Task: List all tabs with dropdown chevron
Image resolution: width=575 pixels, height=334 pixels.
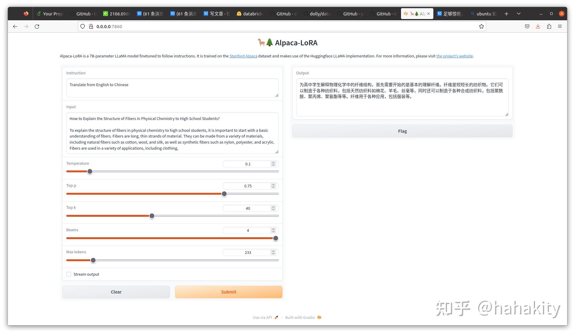Action: (x=519, y=14)
